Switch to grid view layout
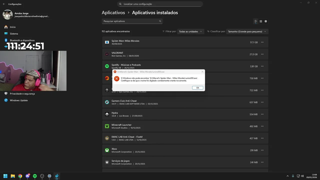This screenshot has width=320, height=180. tap(261, 21)
